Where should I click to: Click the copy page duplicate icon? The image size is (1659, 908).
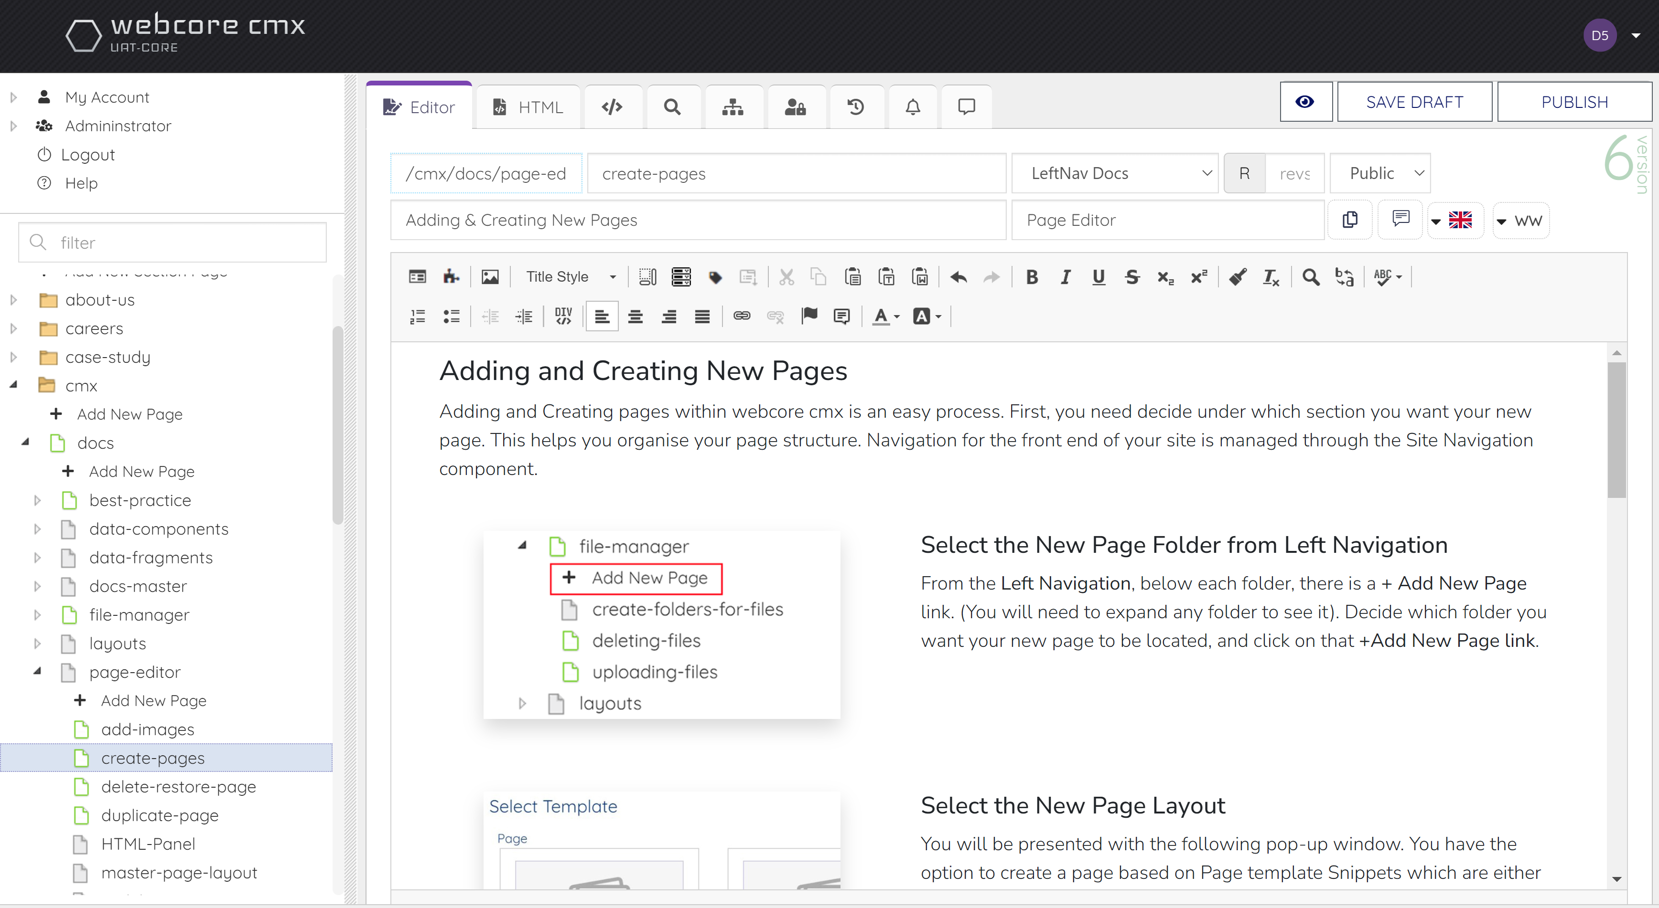1350,220
